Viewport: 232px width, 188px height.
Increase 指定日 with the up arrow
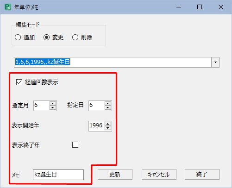click(x=108, y=104)
